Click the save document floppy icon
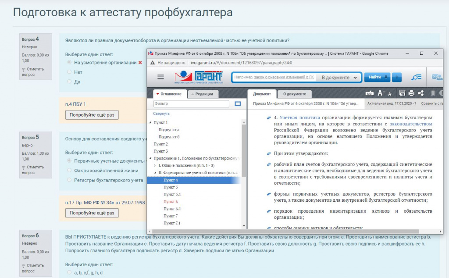This screenshot has width=449, height=278. (402, 93)
